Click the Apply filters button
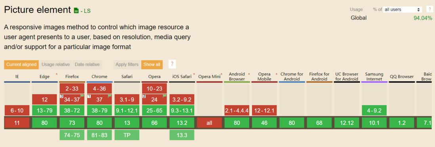The width and height of the screenshot is (435, 147). (x=127, y=64)
